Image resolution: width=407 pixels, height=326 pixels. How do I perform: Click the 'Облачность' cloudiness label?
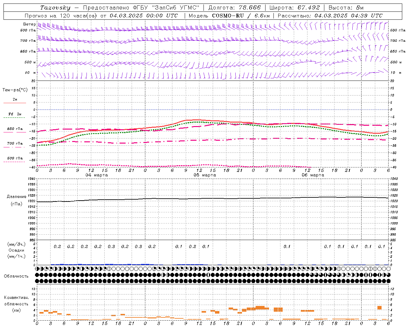point(16,276)
